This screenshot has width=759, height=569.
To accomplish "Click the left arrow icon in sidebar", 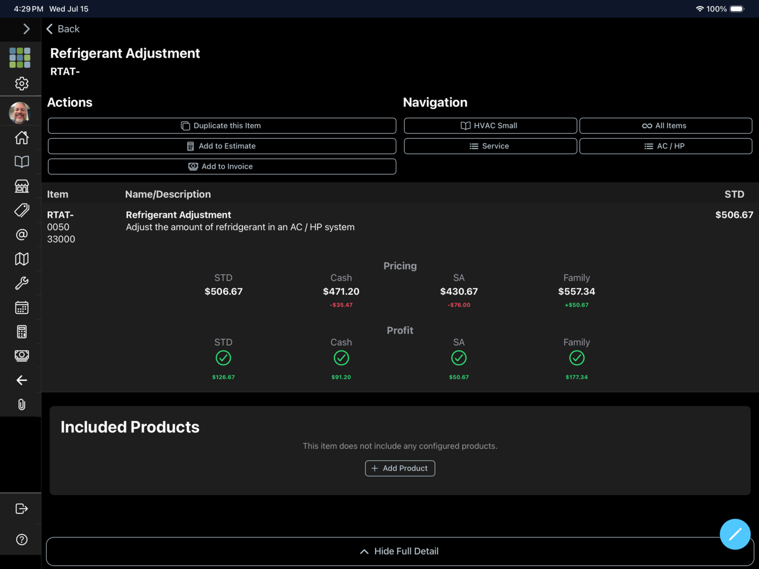I will point(22,380).
